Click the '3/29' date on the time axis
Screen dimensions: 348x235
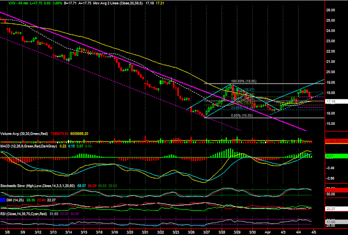tap(237, 232)
